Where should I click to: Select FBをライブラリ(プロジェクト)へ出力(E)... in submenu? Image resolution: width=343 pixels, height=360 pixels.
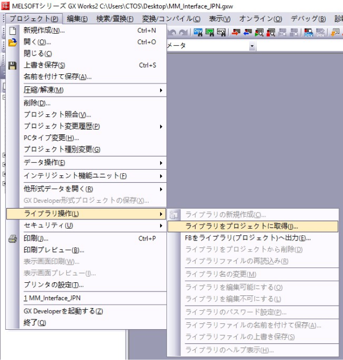[x=253, y=238]
